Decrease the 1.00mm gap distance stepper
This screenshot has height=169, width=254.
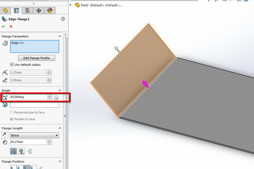click(49, 82)
